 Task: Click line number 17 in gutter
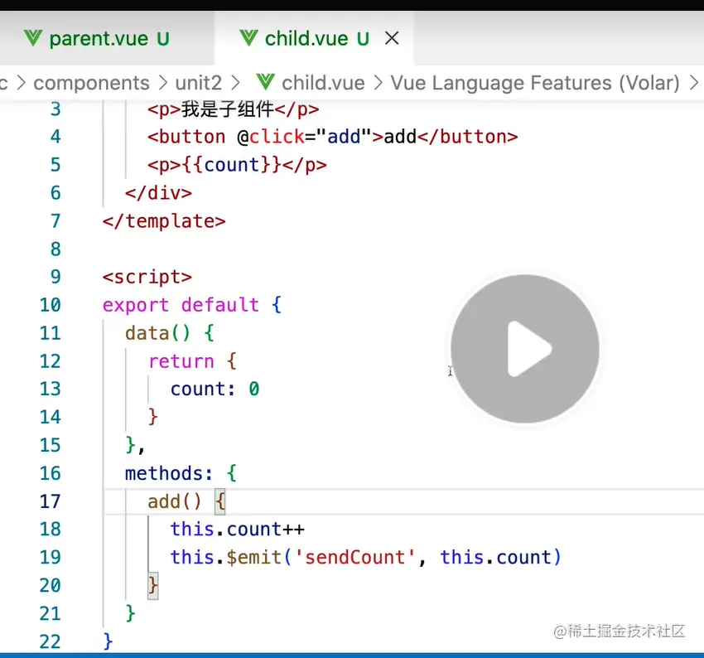tap(50, 501)
